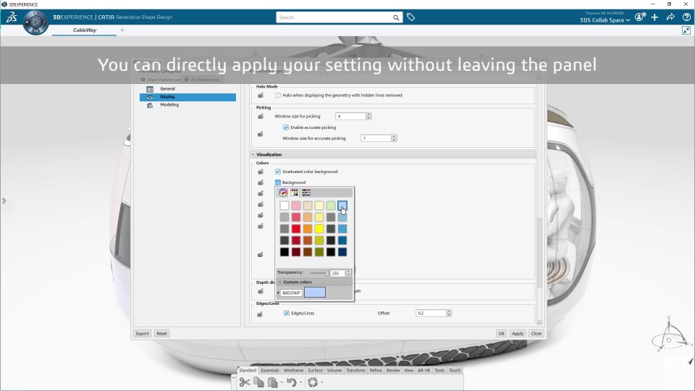
Task: Switch to the Volume tab
Action: (334, 370)
